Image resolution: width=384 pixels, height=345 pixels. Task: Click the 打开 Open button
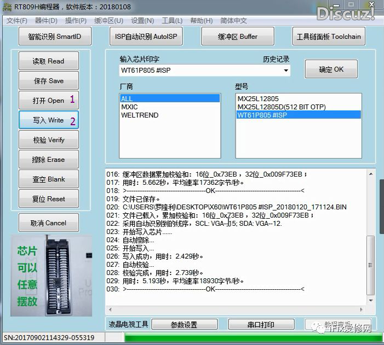(x=49, y=100)
